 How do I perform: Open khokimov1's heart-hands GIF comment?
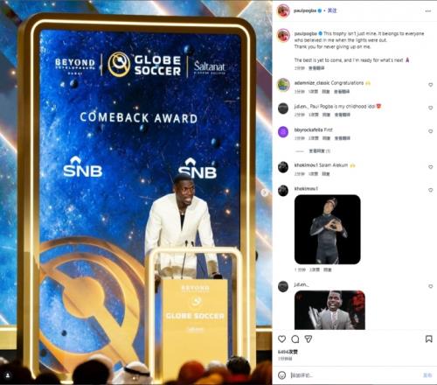(328, 229)
